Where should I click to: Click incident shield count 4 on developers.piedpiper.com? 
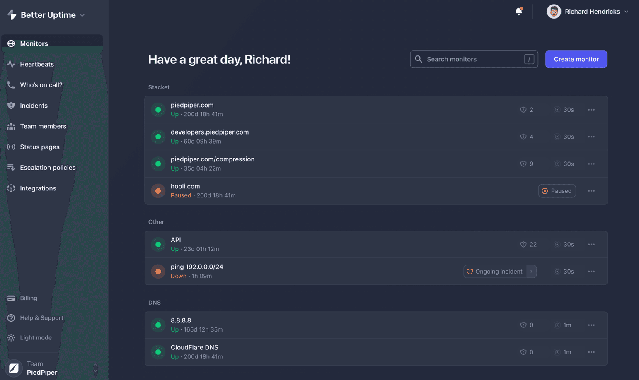[527, 137]
